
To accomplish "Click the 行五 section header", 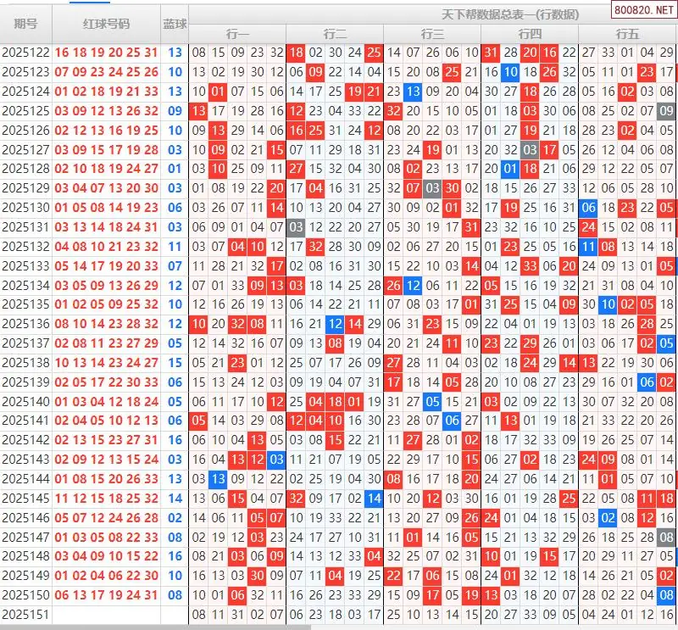I will [627, 34].
